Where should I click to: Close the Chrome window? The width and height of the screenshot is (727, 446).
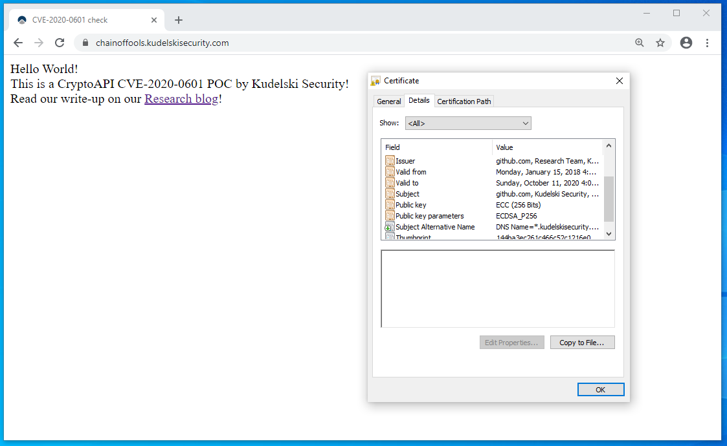click(x=706, y=13)
